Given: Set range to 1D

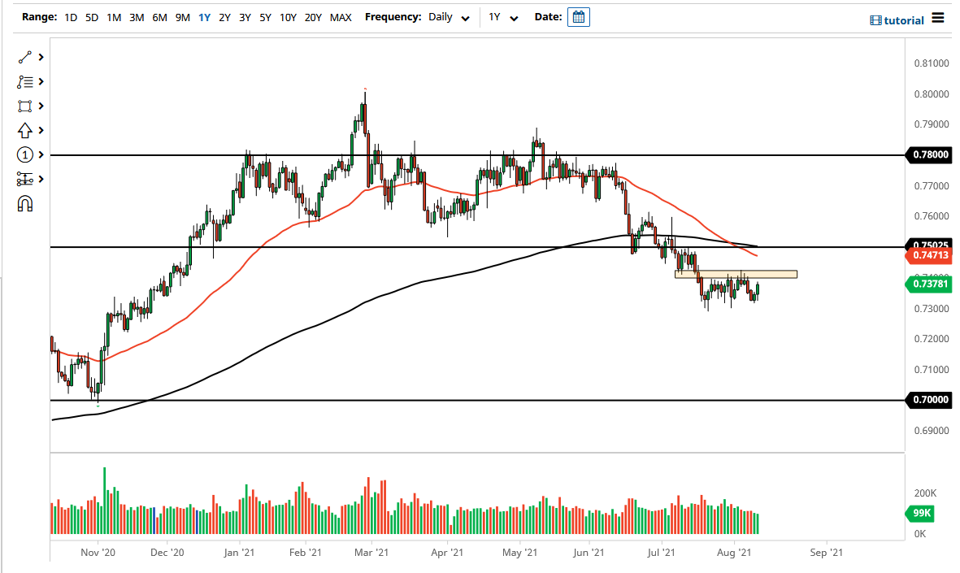Looking at the screenshot, I should 71,17.
